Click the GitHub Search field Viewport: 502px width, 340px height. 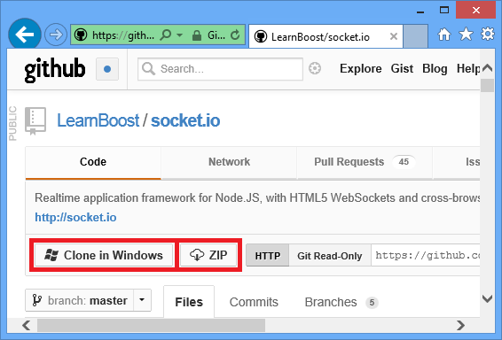click(220, 69)
